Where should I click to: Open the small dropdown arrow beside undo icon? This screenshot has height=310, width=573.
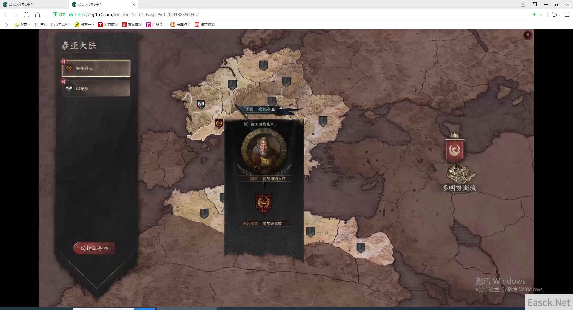click(x=559, y=15)
